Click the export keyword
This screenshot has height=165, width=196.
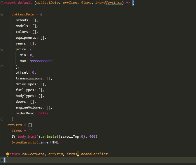10,3
